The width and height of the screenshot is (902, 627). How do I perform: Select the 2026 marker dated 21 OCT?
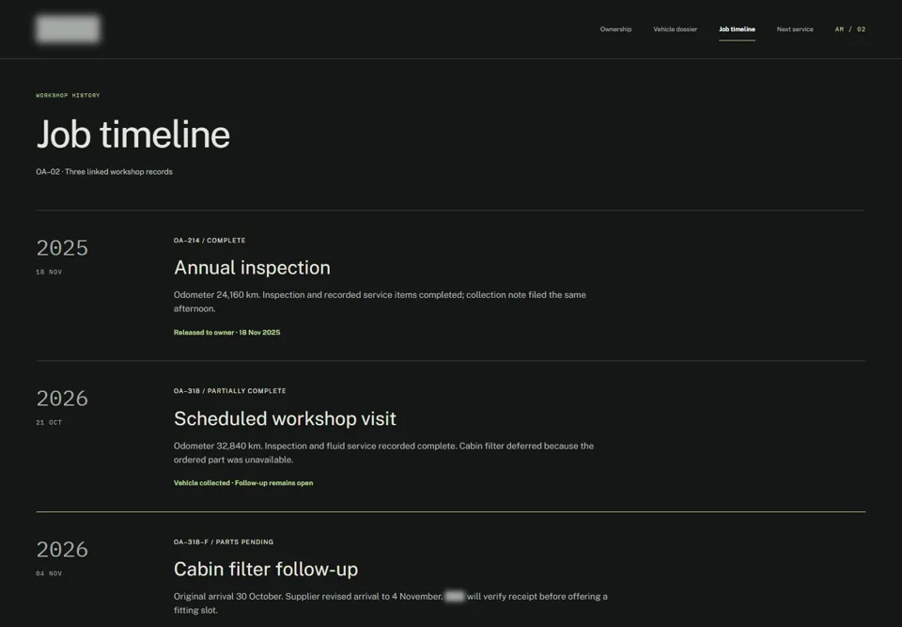click(62, 399)
